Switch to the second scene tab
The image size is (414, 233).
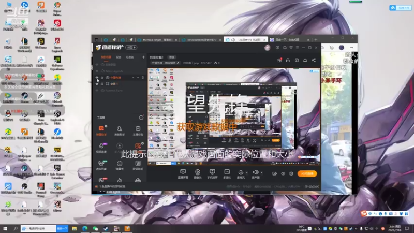coord(119,57)
